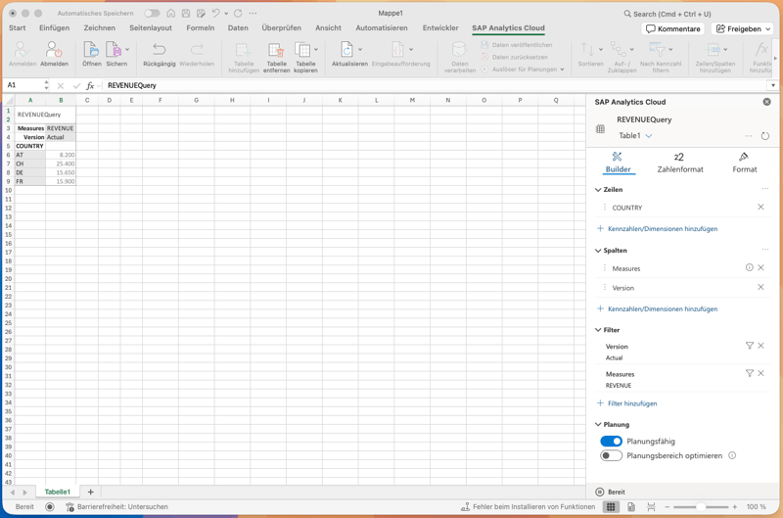Click Zeilen/Spalten hinzufügen ribbon icon
783x518 pixels.
point(713,50)
